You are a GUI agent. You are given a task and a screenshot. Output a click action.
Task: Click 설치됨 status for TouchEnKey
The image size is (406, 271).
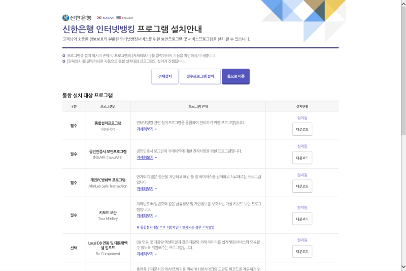point(302,207)
